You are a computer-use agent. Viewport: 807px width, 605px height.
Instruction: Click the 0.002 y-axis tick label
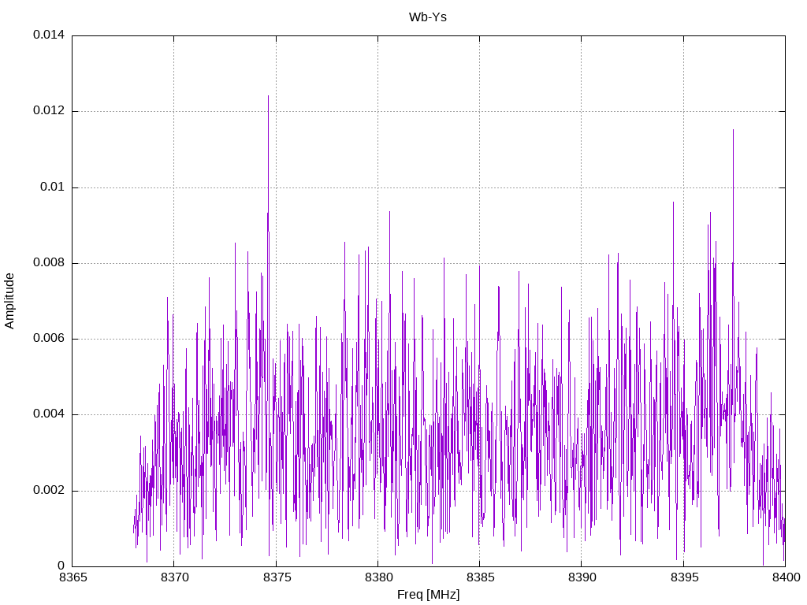coord(49,490)
